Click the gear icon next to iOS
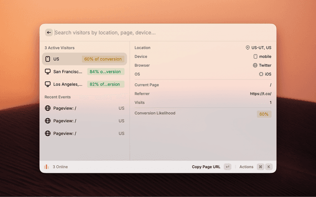 (x=261, y=74)
